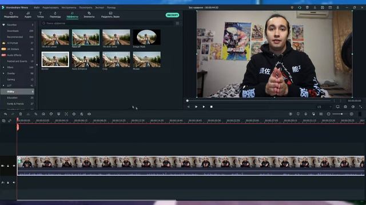
Task: Select the Audio Effects category
Action: point(14,55)
